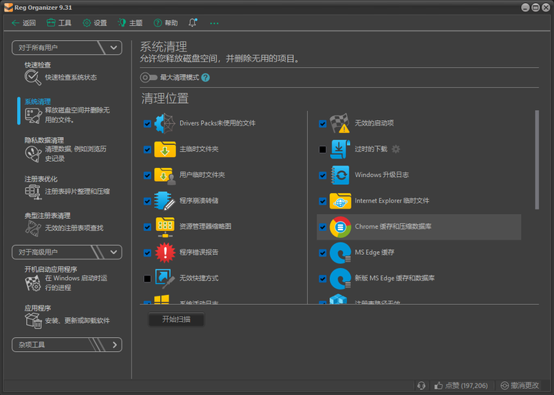This screenshot has height=395, width=554.
Task: Click the gear icon next to 过时的下載
Action: coord(395,149)
